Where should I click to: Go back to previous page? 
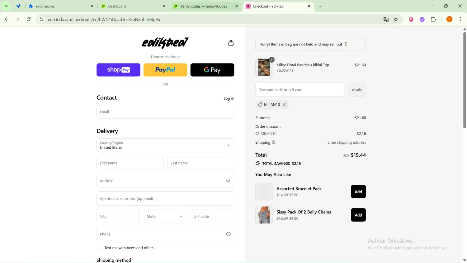tap(7, 19)
